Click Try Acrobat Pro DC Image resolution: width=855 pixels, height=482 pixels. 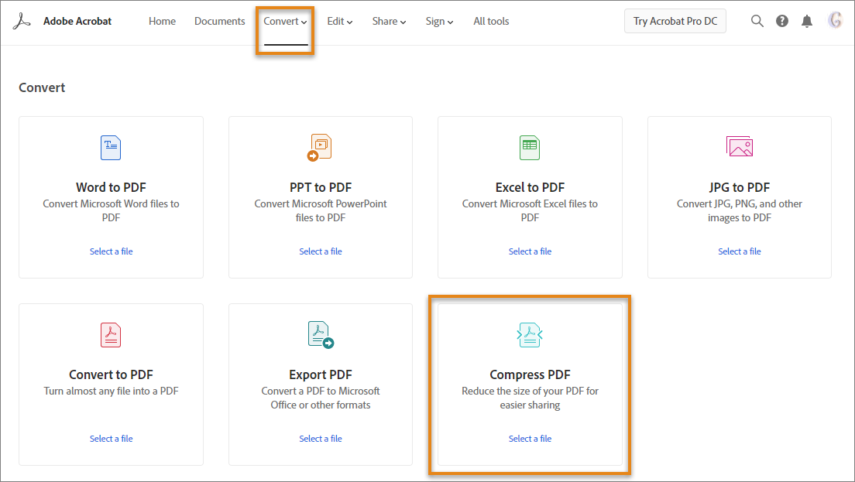[x=675, y=21]
